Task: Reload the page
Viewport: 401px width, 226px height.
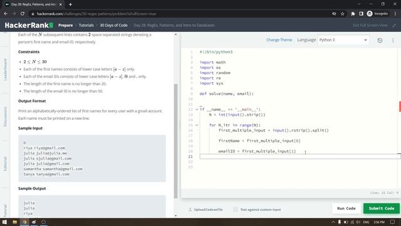Action: 23,14
